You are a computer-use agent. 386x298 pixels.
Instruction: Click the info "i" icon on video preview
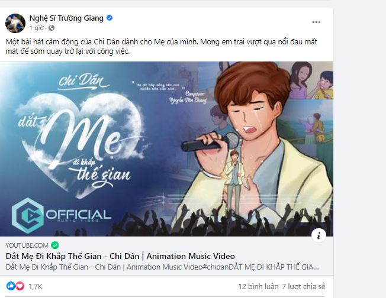[x=319, y=235]
